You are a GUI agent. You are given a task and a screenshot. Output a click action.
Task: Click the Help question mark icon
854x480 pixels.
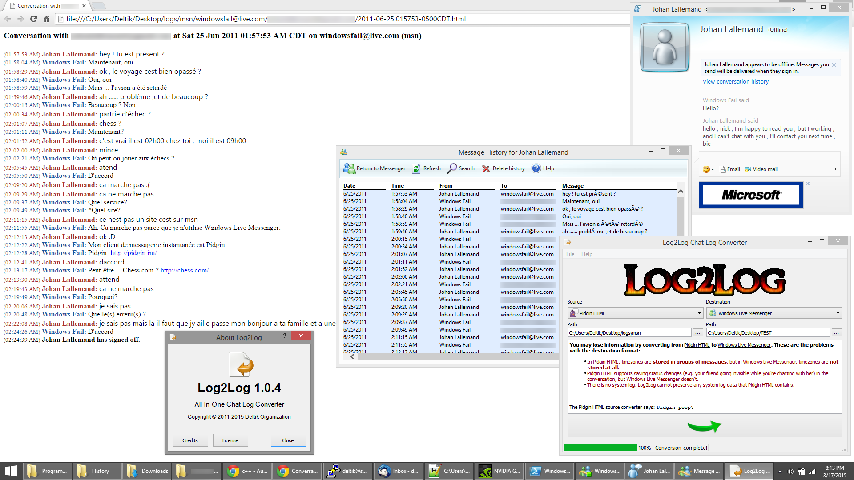pos(536,168)
